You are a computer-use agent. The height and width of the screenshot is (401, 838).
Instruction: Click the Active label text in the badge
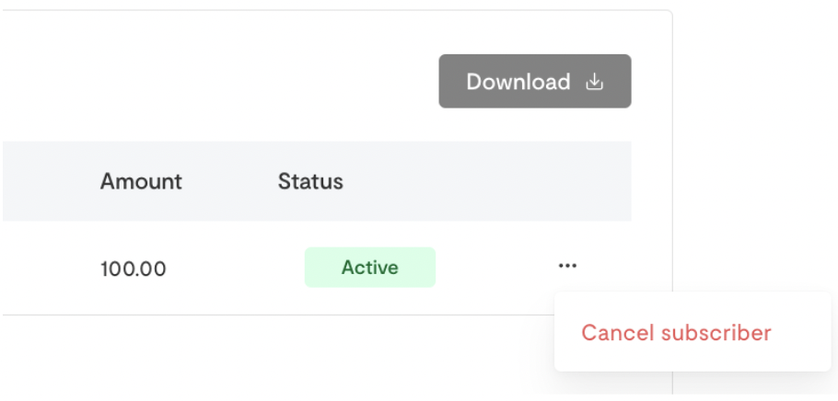(370, 267)
